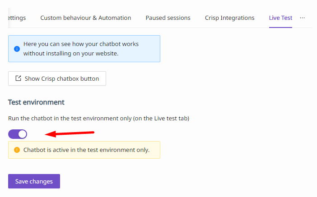Save changes with the purple button

[x=34, y=181]
